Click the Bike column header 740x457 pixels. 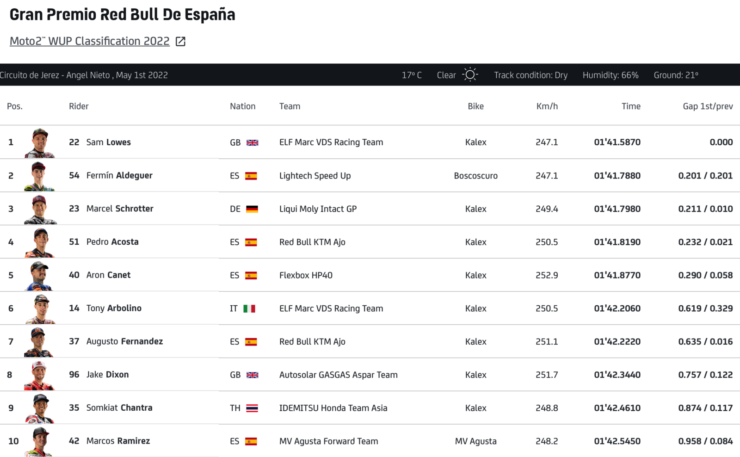(475, 106)
